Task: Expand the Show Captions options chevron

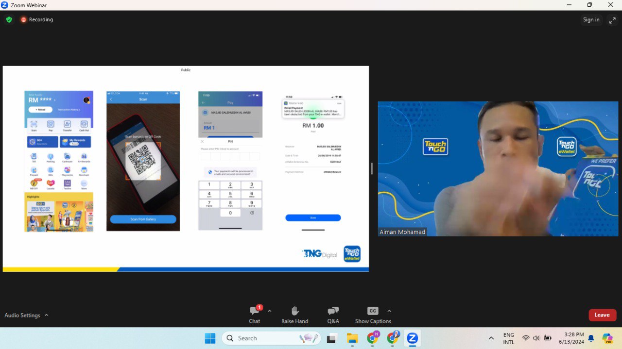Action: click(389, 311)
